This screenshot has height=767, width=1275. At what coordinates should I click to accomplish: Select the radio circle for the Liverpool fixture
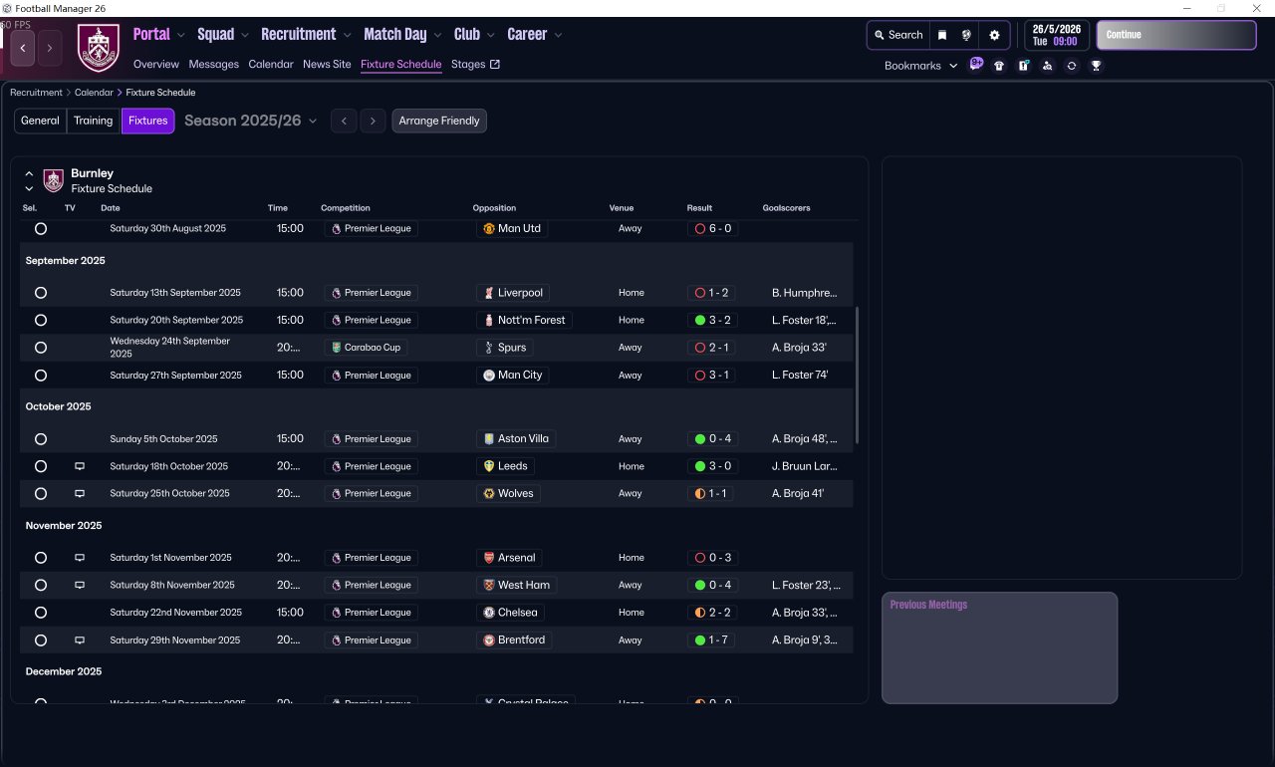(x=41, y=293)
